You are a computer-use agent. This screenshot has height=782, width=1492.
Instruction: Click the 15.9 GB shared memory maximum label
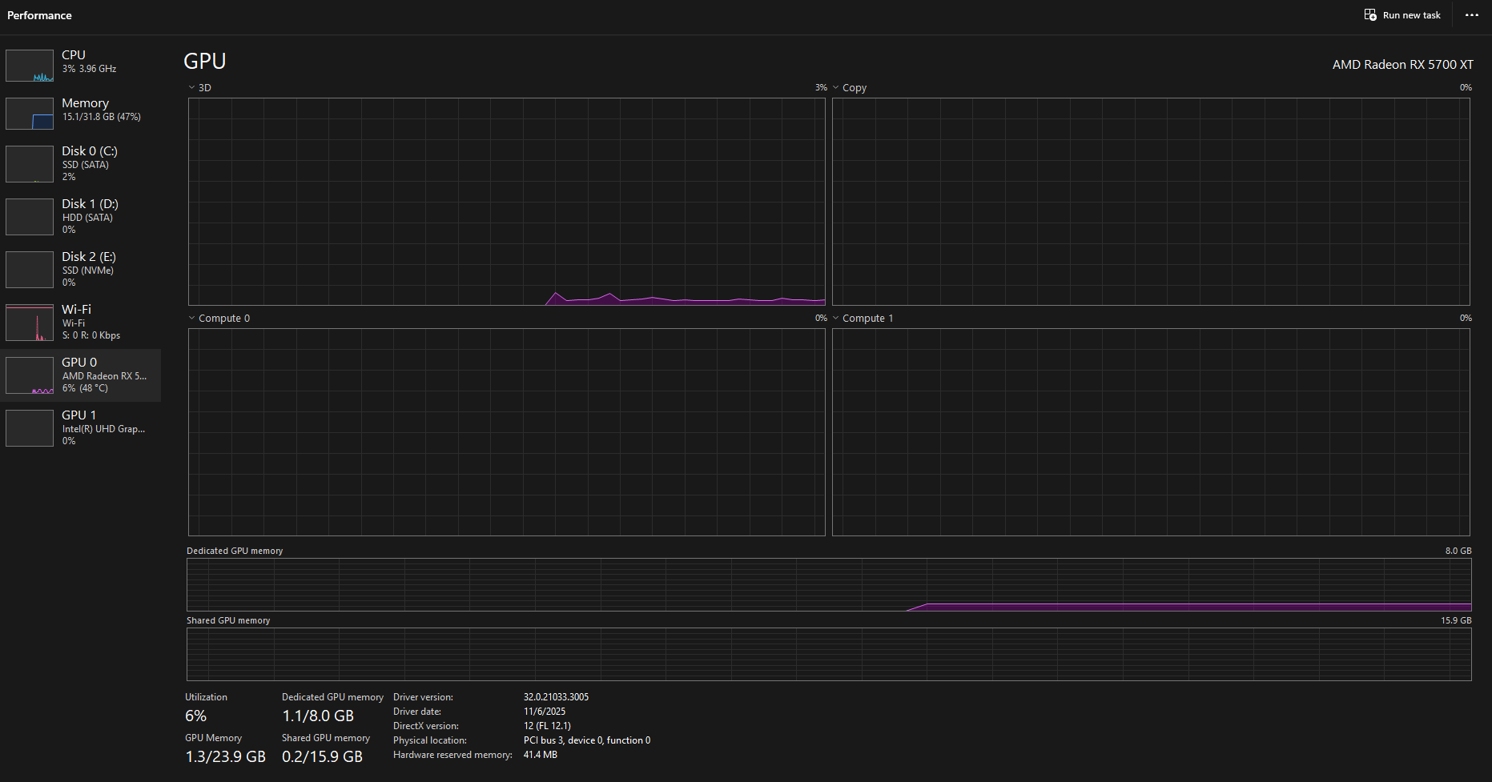coord(1456,620)
